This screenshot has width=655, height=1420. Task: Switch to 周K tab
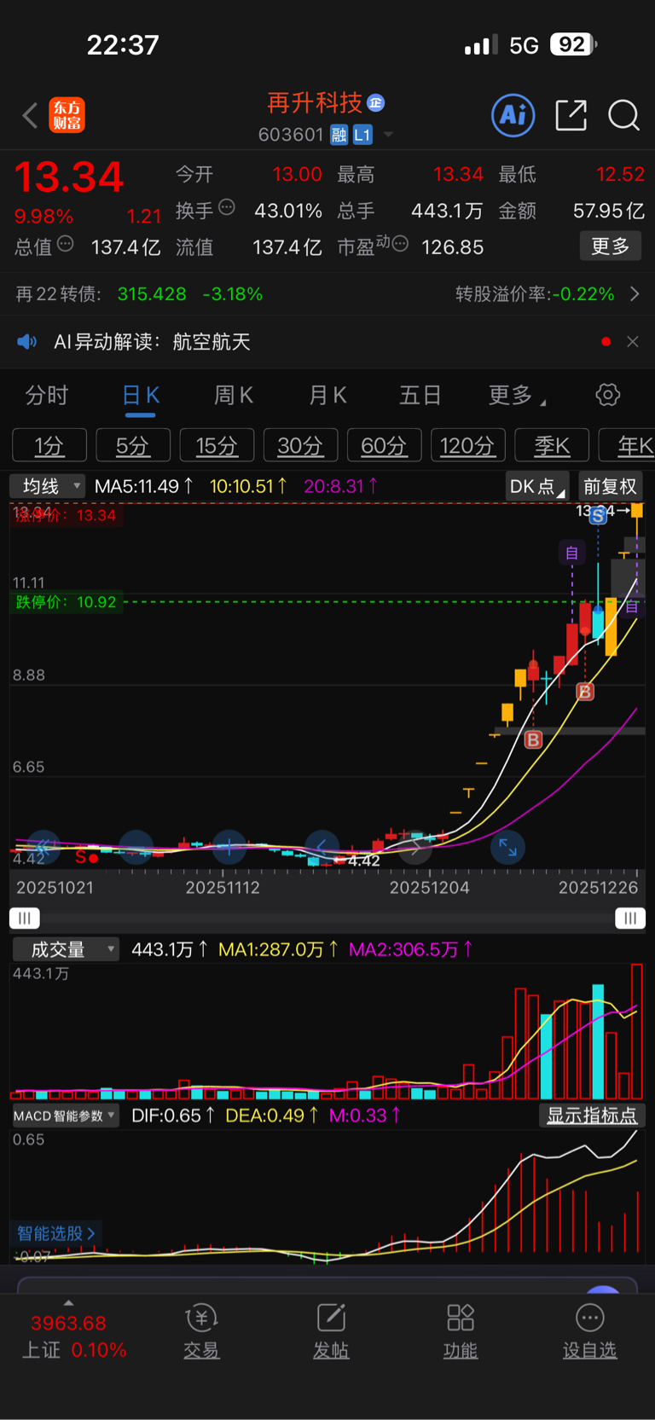[234, 396]
